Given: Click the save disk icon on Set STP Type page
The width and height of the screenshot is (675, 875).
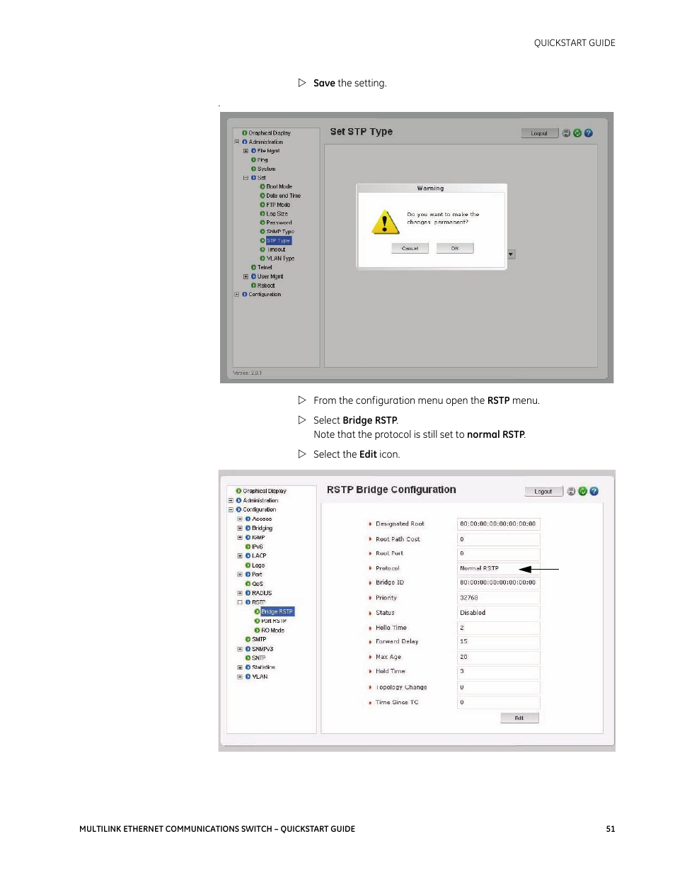Looking at the screenshot, I should pos(566,133).
